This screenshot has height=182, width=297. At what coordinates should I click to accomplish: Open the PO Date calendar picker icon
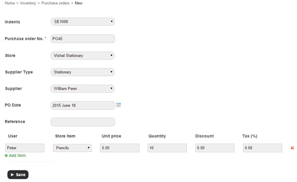click(119, 105)
